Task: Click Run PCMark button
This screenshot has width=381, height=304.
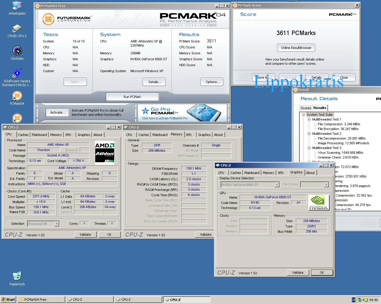Action: pyautogui.click(x=132, y=97)
